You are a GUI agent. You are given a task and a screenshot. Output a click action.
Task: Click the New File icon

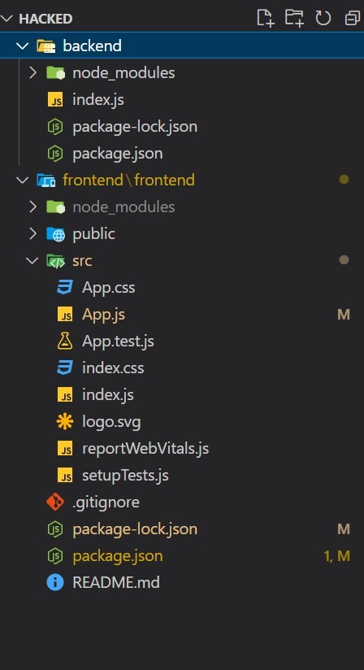(x=265, y=18)
